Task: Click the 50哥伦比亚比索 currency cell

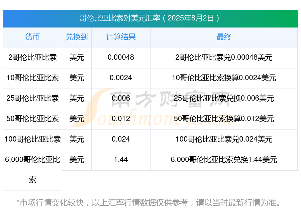Action: (32, 119)
